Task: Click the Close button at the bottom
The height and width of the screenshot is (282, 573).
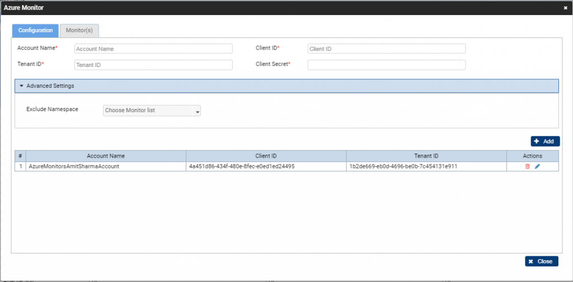Action: point(542,261)
